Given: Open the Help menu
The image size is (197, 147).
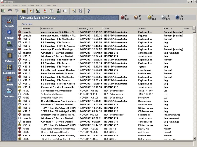Looking at the screenshot, I should coord(55,5).
